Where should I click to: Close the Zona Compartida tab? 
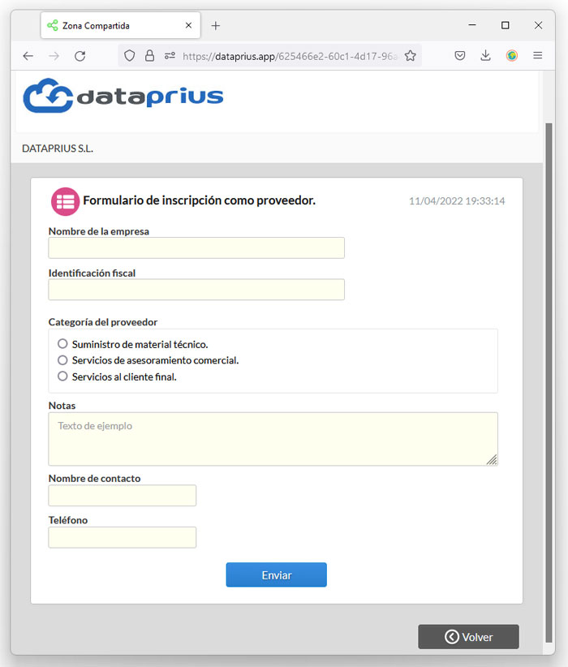188,25
